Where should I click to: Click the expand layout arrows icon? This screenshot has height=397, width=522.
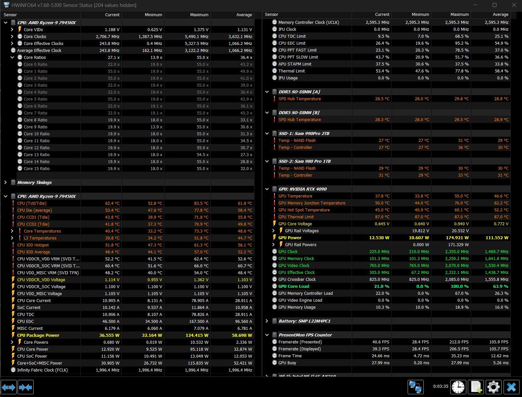coord(9,387)
